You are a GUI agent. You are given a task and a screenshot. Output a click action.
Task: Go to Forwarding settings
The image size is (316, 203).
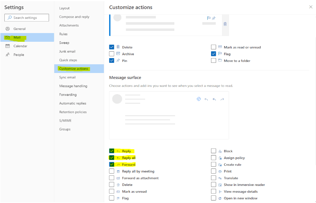pyautogui.click(x=79, y=94)
